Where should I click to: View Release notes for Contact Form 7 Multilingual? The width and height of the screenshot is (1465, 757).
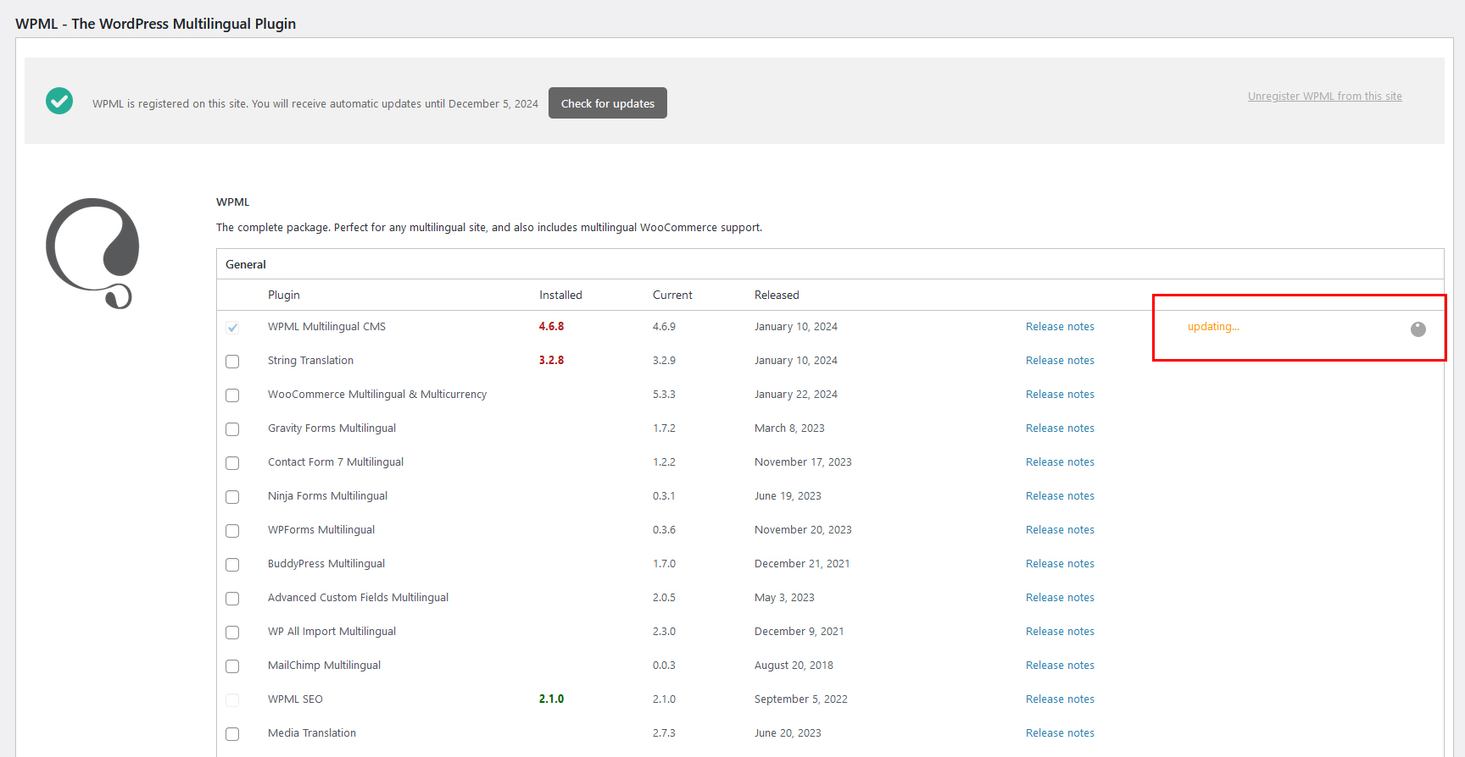[x=1060, y=462]
